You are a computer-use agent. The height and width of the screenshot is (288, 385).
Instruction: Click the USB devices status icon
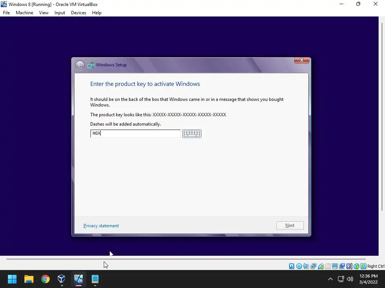[320, 266]
